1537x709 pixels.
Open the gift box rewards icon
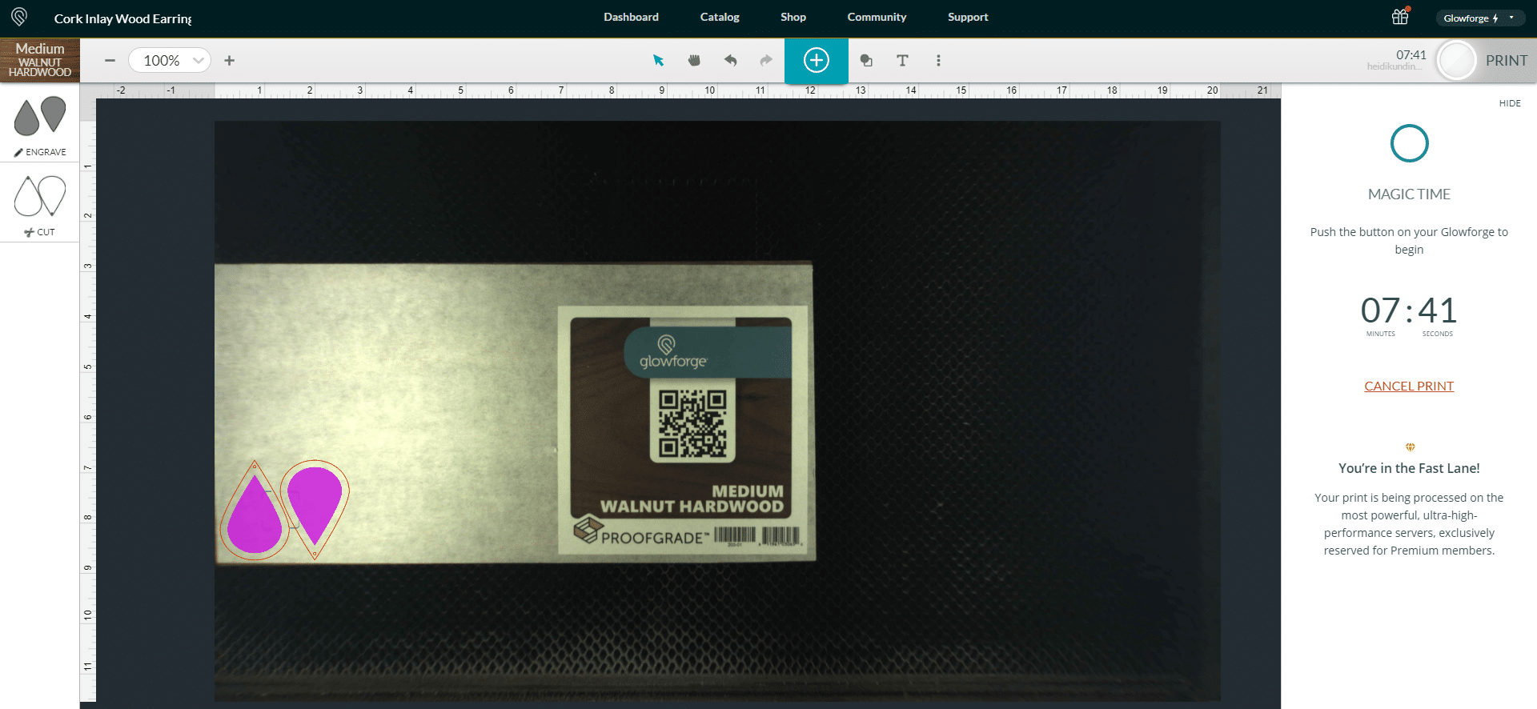pos(1400,17)
